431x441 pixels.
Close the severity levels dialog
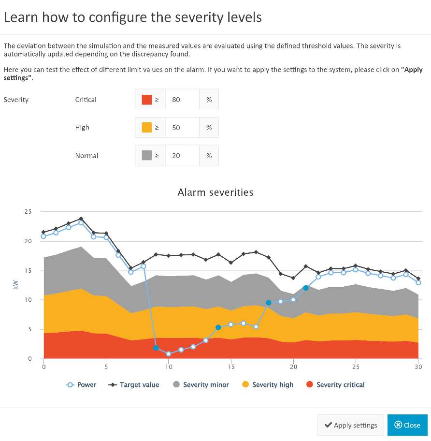407,425
